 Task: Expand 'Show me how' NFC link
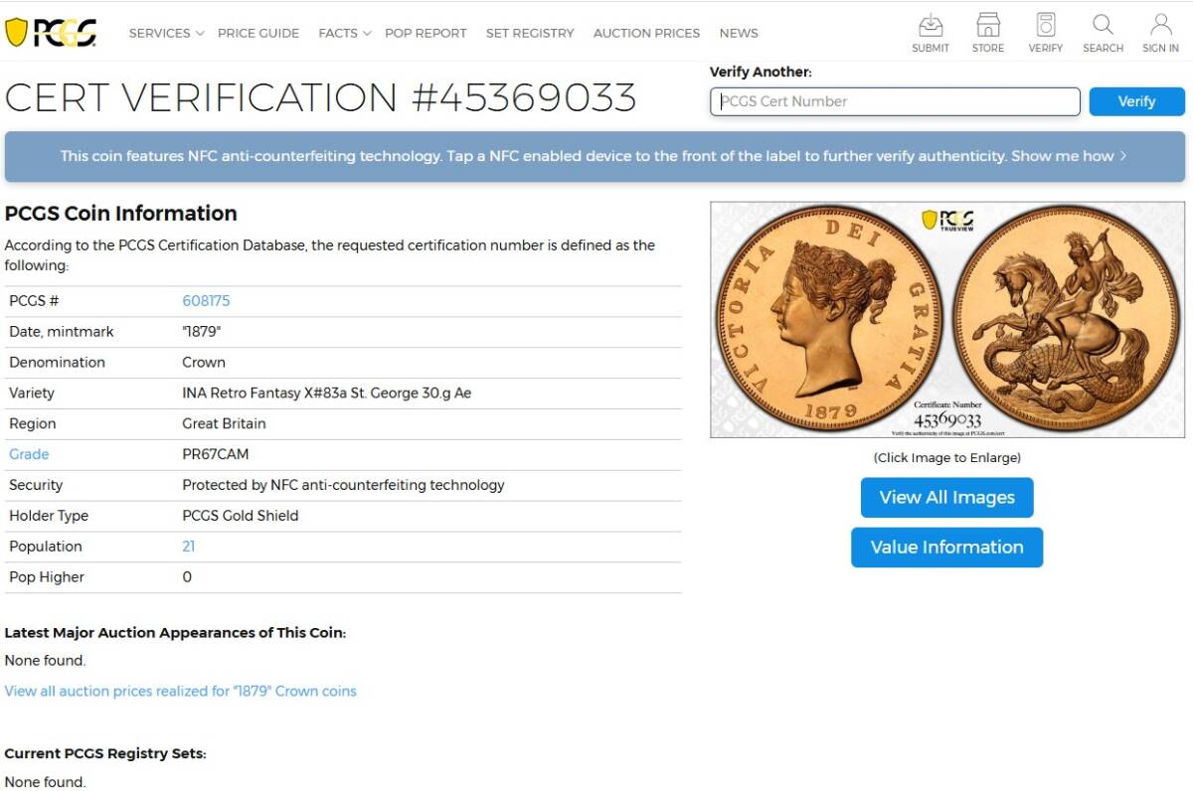1069,156
